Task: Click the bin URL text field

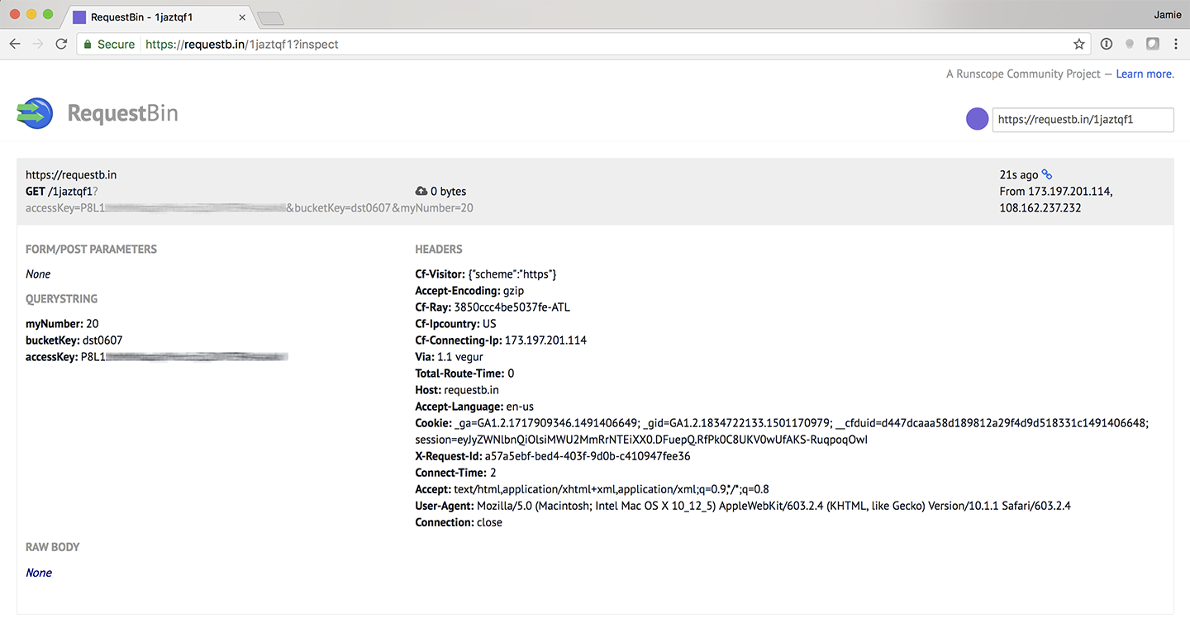Action: coord(1082,119)
